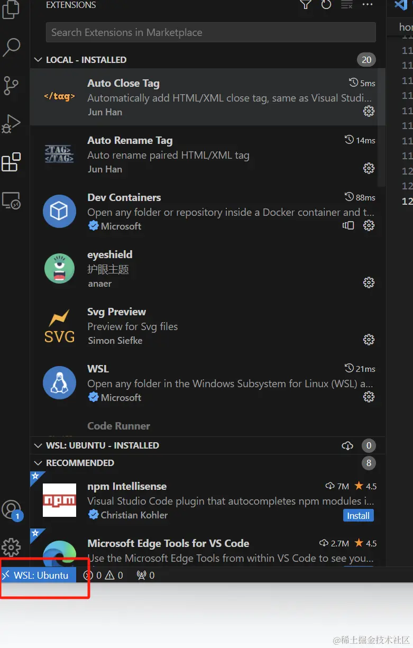The height and width of the screenshot is (648, 413).
Task: Select the Auto Close Tag extension
Action: coord(207,97)
